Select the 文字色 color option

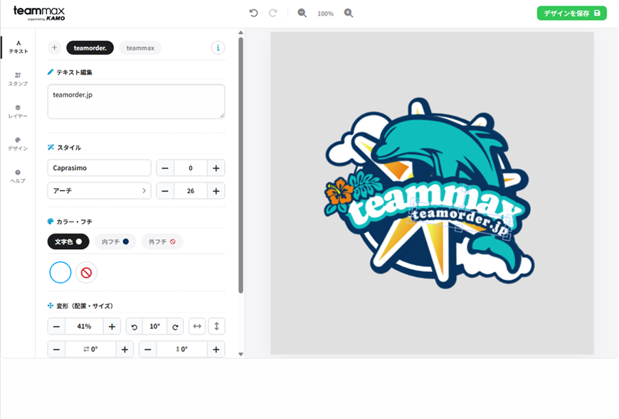68,241
